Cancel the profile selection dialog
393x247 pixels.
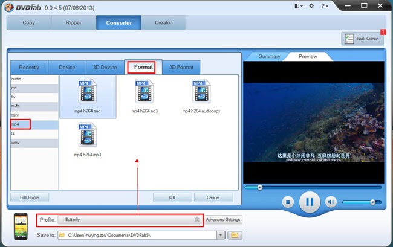[x=213, y=197]
